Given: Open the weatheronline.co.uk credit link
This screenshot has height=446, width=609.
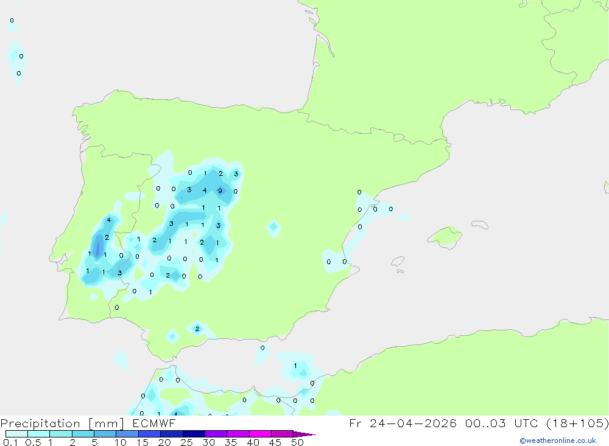Looking at the screenshot, I should coord(558,441).
